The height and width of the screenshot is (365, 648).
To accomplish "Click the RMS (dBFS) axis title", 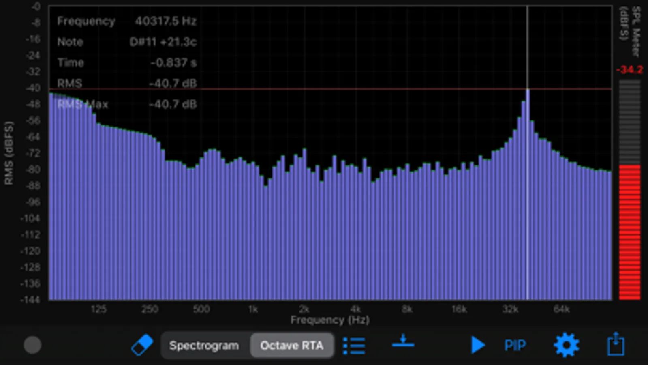I will 9,153.
